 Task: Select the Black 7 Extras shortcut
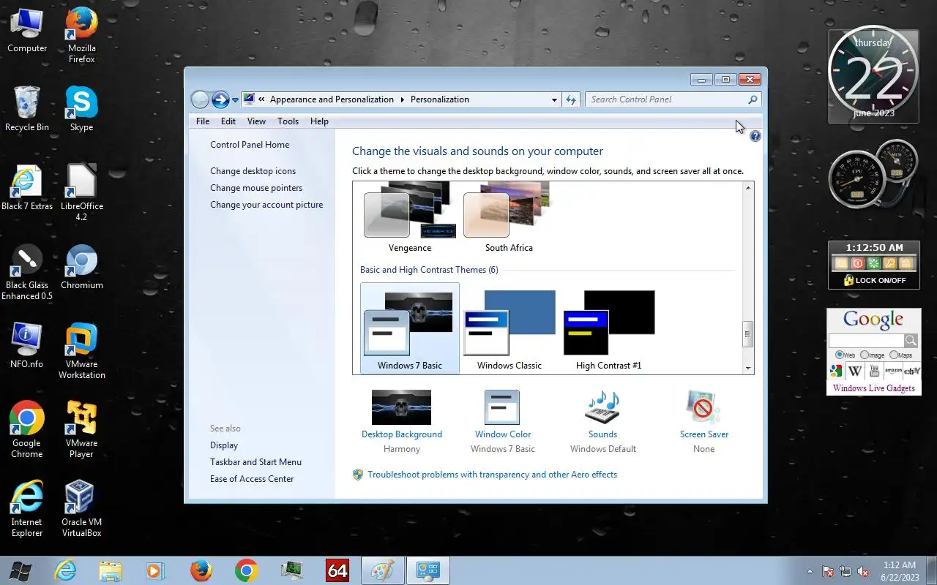[27, 188]
